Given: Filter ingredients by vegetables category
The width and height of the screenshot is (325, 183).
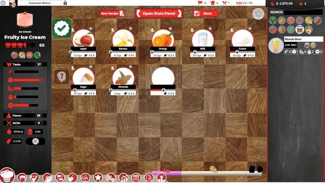Looking at the screenshot, I should pyautogui.click(x=273, y=20).
